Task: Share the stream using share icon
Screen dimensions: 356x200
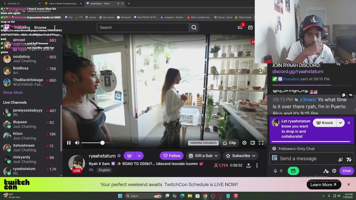Action: pos(249,165)
